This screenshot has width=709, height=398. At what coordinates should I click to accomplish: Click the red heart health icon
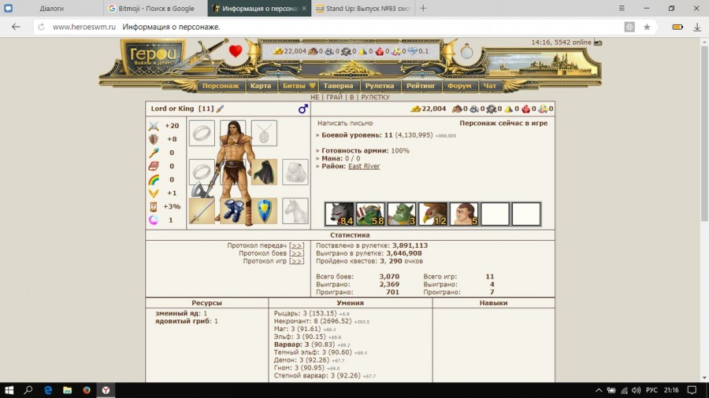(x=236, y=52)
